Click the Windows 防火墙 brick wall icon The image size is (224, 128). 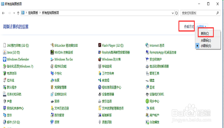[x=100, y=59]
